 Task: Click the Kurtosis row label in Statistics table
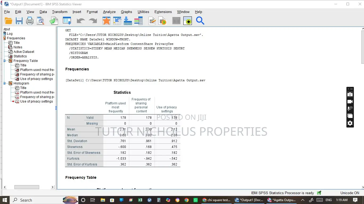[x=73, y=159]
